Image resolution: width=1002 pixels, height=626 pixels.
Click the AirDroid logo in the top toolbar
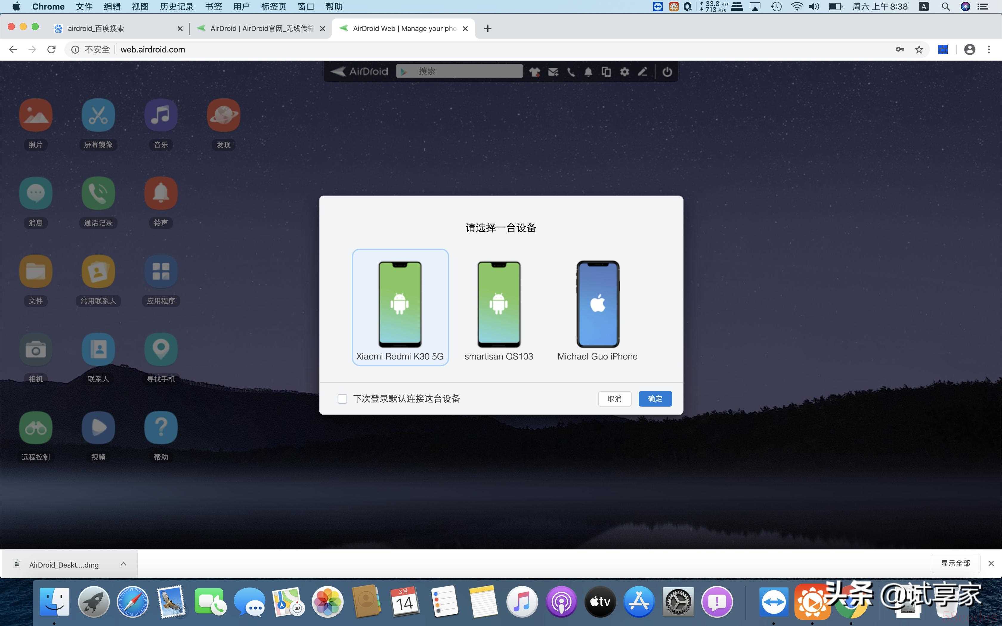coord(359,71)
